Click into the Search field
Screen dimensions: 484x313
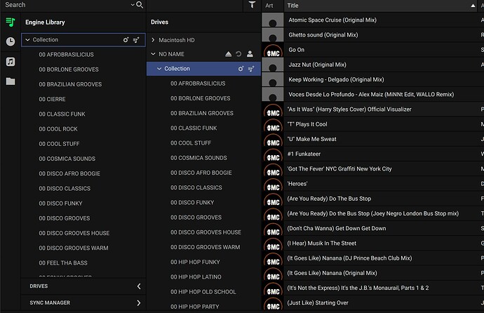coord(67,5)
